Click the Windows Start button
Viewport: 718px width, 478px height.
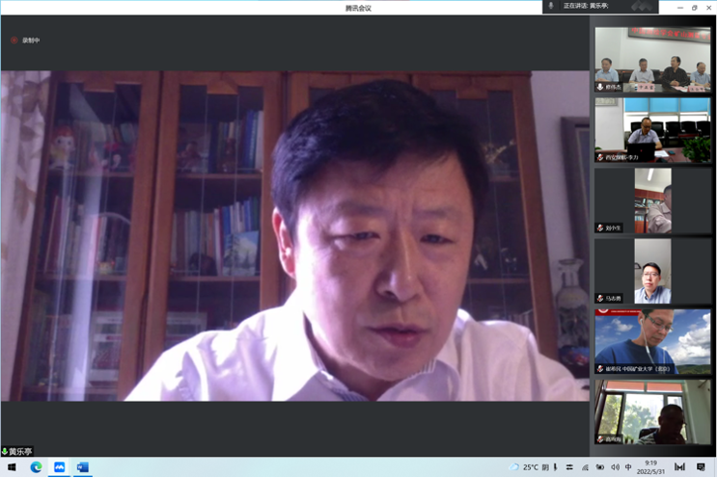(11, 467)
